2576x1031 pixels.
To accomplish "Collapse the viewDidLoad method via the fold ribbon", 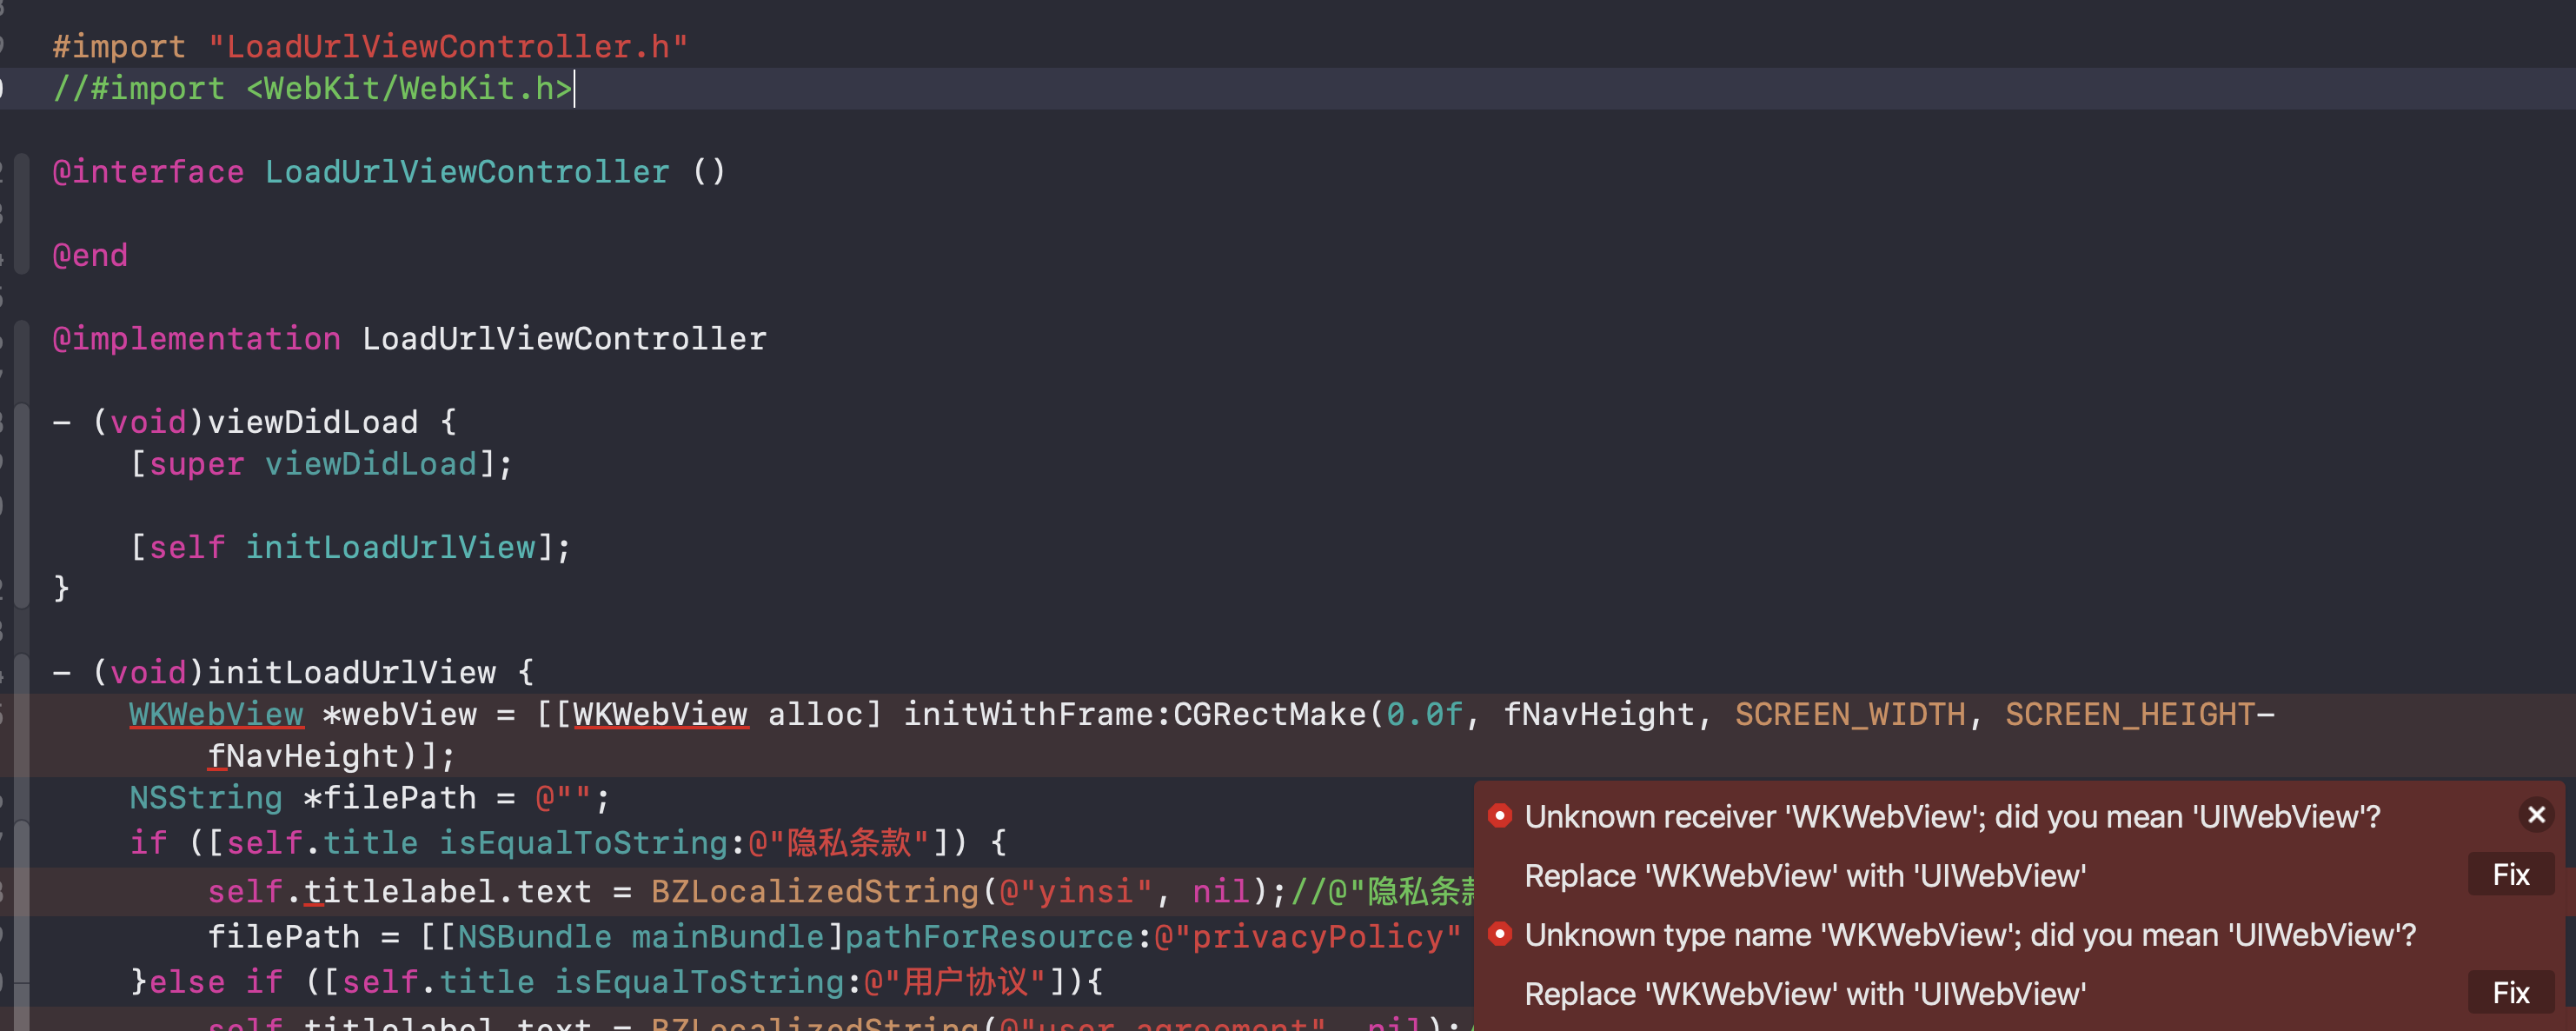I will click(x=22, y=505).
